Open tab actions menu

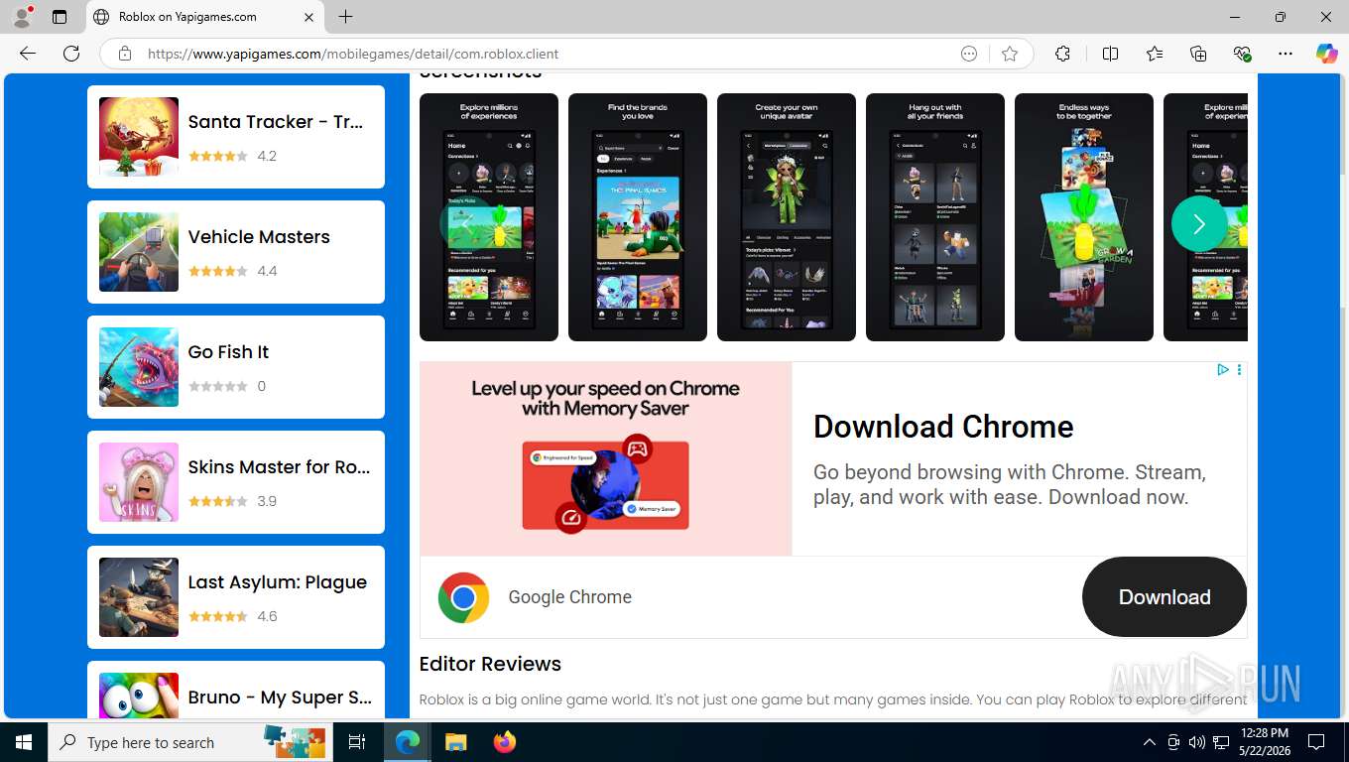pos(60,17)
